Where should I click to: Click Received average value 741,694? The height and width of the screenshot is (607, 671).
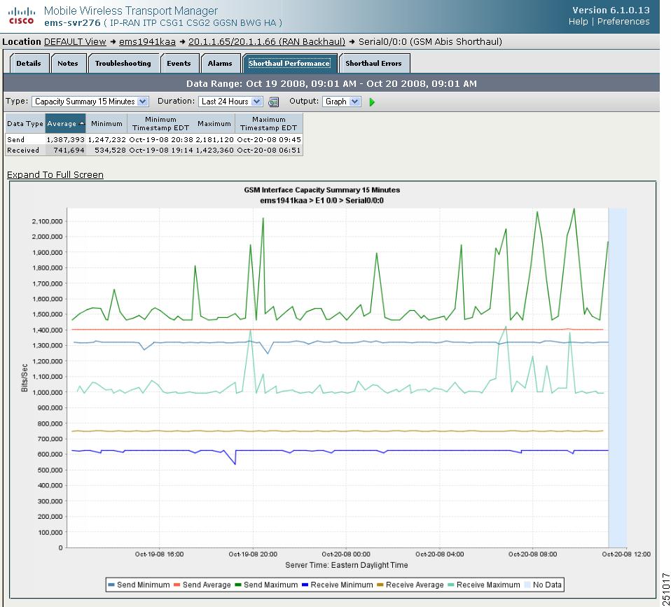69,150
